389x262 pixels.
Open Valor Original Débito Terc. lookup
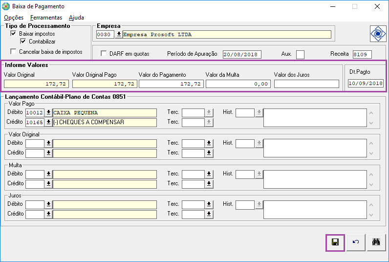[209, 143]
